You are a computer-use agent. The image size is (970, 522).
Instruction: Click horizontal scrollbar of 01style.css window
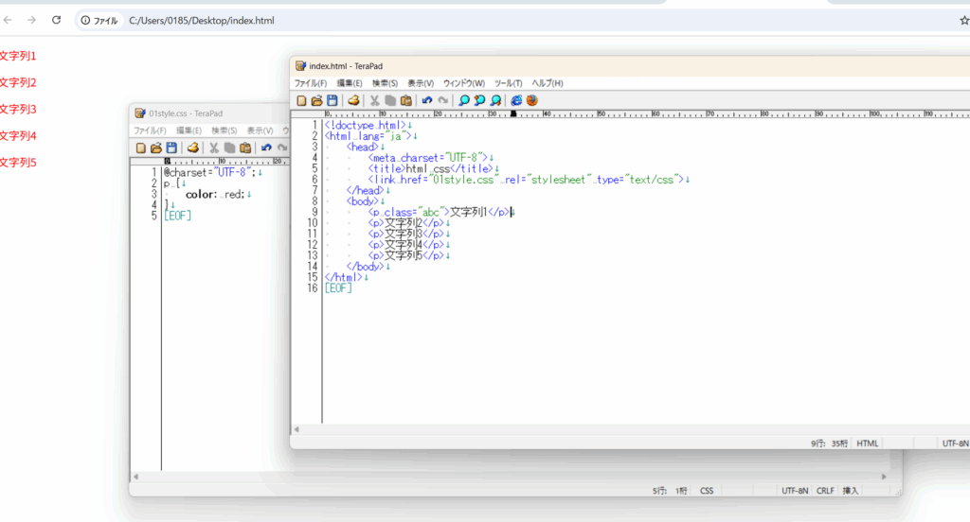[x=512, y=476]
